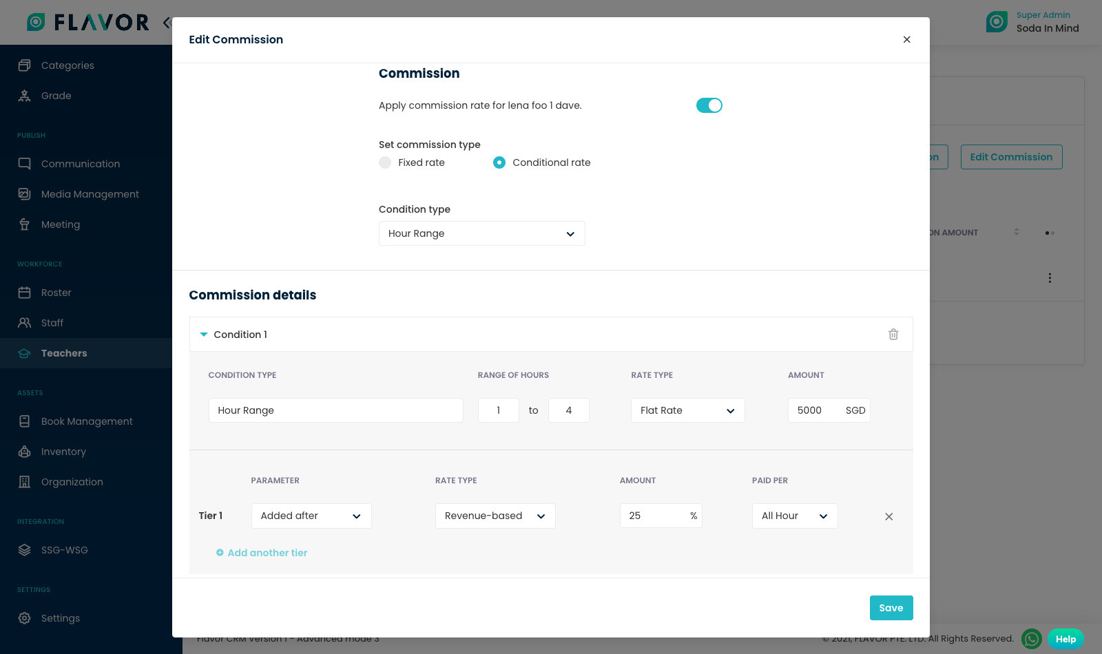Save the commission changes
1102x654 pixels.
click(891, 608)
